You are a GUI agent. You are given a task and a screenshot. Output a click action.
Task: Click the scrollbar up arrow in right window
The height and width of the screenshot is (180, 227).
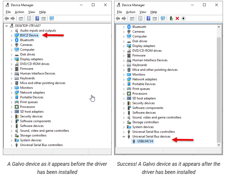[x=219, y=27]
